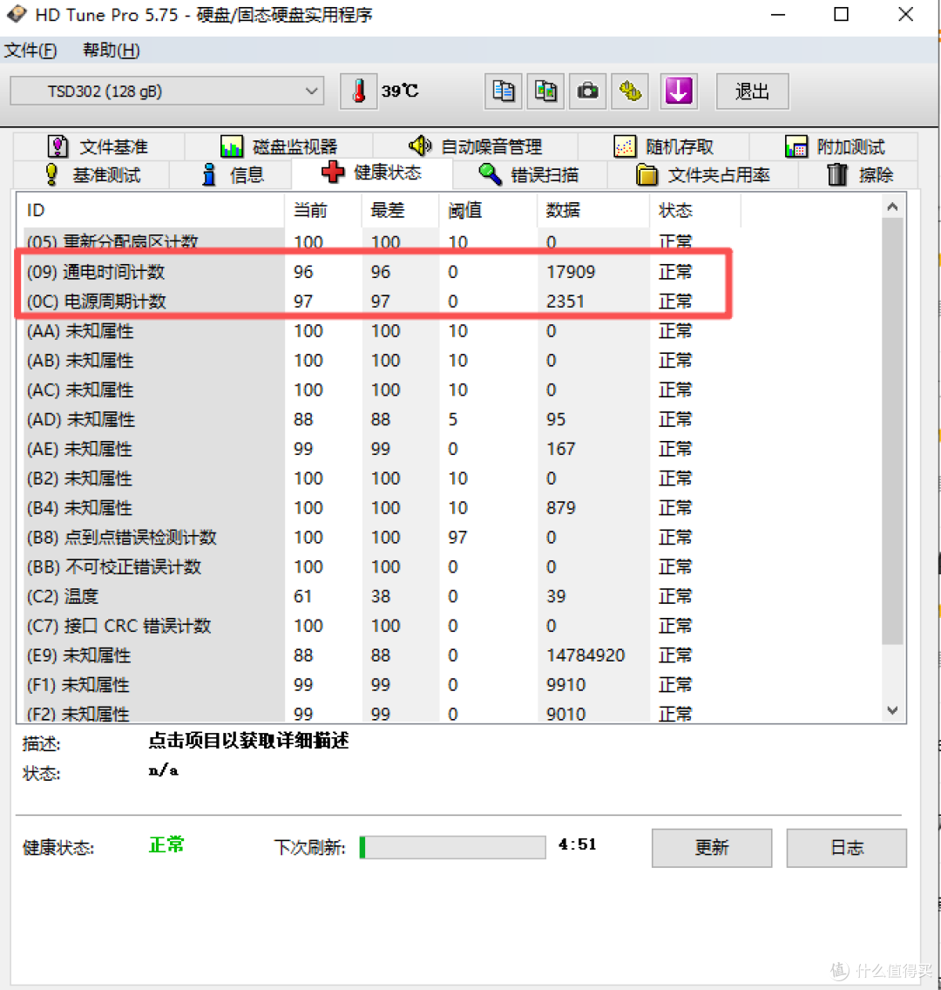Screen dimensions: 941x990
Task: Switch to the 文件基准 tab
Action: (x=99, y=146)
